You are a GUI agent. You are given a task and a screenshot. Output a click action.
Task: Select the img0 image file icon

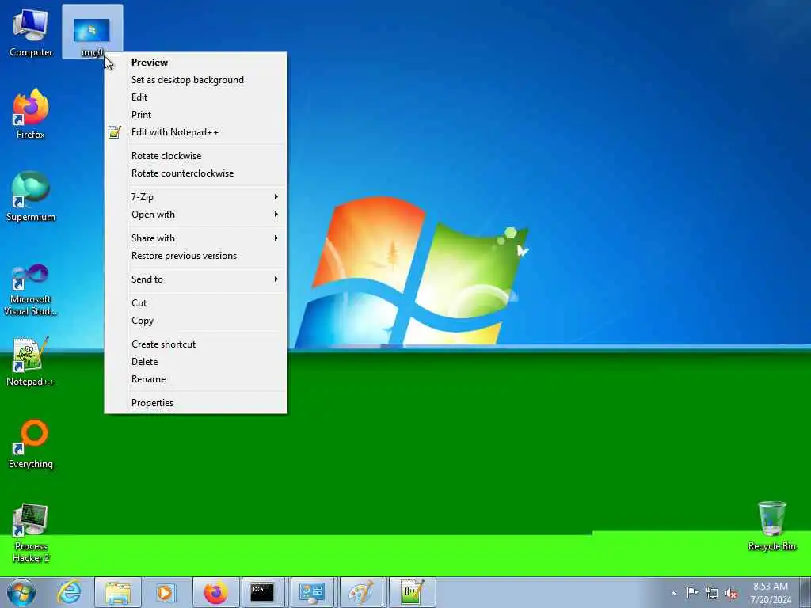[x=92, y=32]
